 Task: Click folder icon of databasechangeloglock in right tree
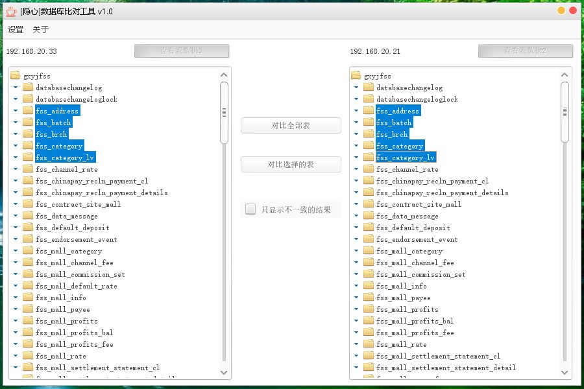click(369, 99)
